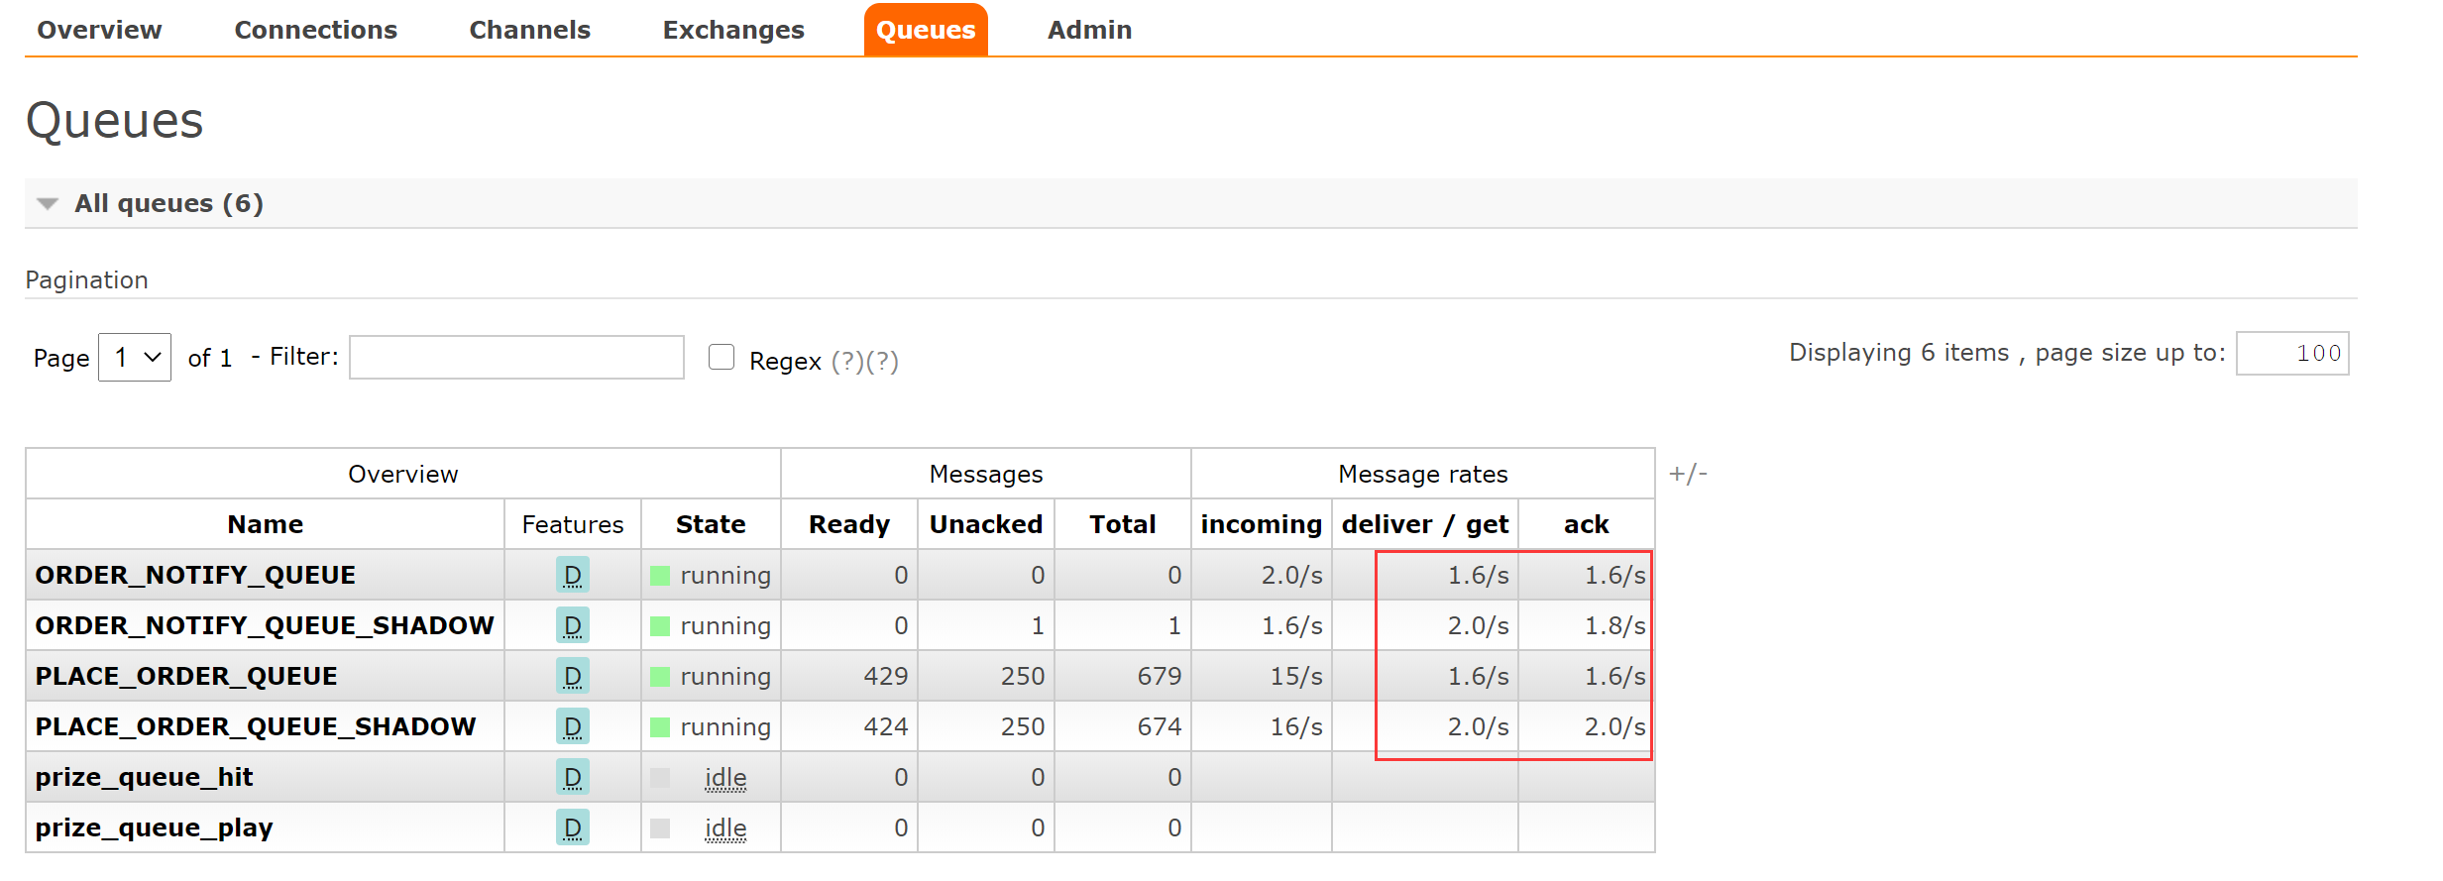
Task: Sort queues by the Ready column header
Action: point(849,524)
